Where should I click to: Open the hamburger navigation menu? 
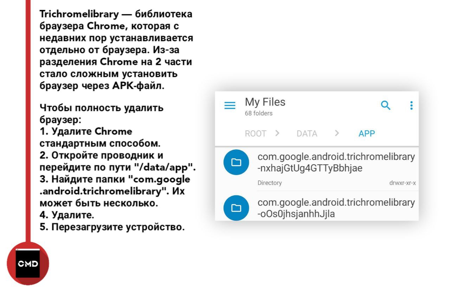pyautogui.click(x=230, y=105)
